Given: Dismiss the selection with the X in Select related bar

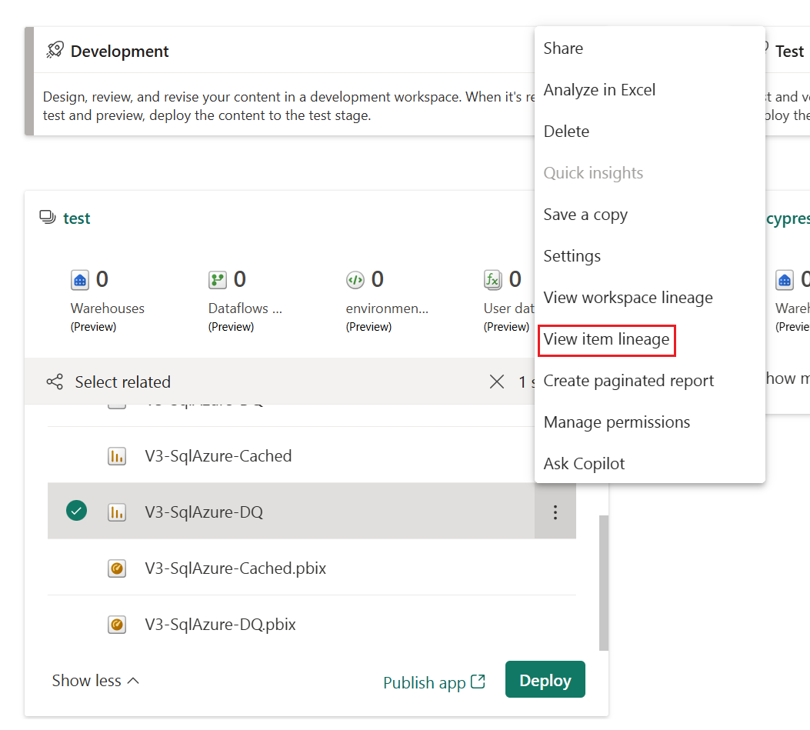Looking at the screenshot, I should pos(496,381).
